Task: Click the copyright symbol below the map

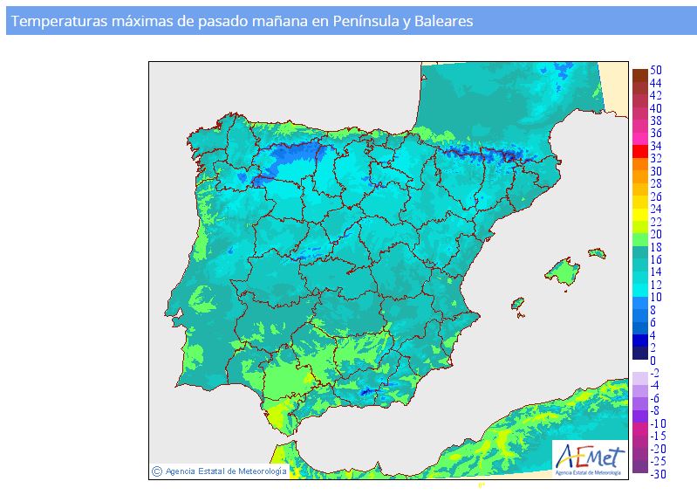Action: pyautogui.click(x=156, y=471)
